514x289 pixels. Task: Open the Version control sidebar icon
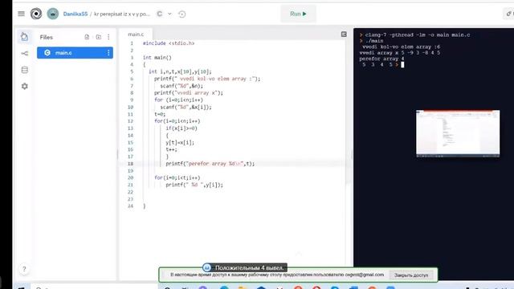point(25,54)
